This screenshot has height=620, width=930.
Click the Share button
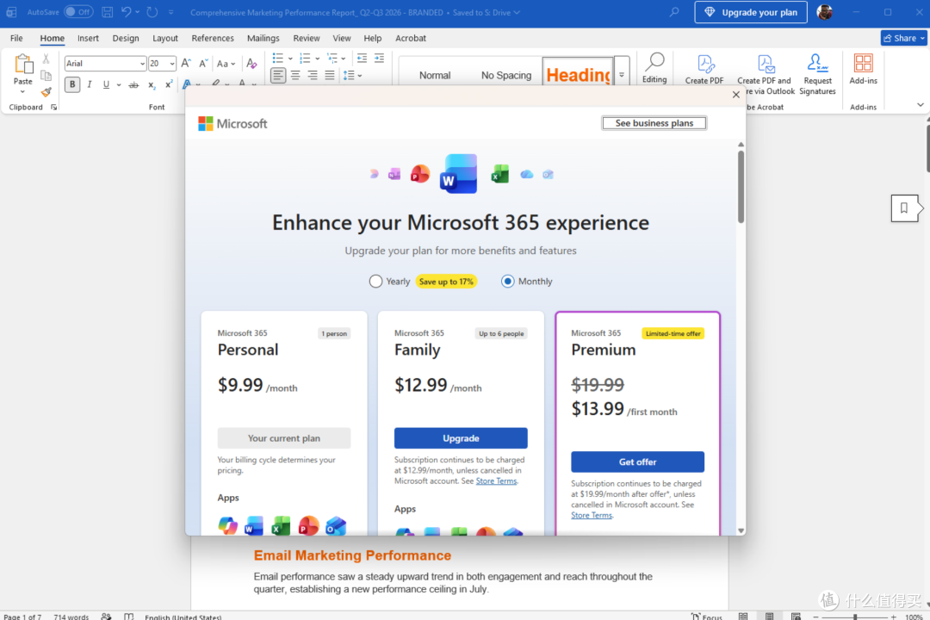(904, 38)
